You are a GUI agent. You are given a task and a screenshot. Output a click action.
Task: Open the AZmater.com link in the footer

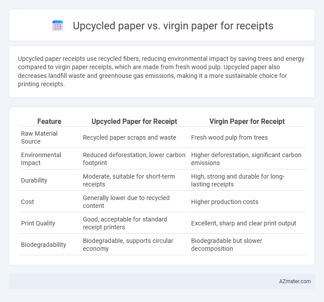click(x=295, y=281)
